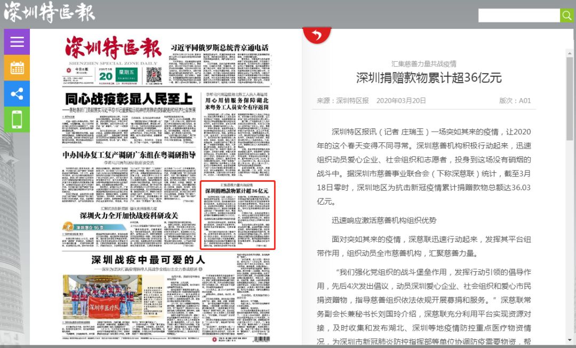
Task: Click the blue share icon
Action: click(x=17, y=94)
